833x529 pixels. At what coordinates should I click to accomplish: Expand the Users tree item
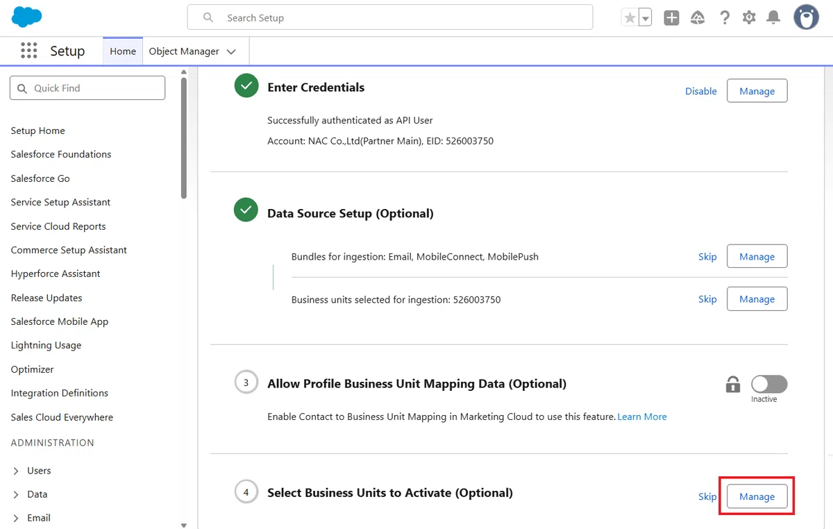(x=16, y=471)
